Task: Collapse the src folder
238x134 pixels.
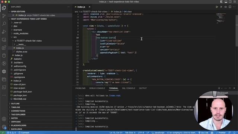Action: [15, 37]
